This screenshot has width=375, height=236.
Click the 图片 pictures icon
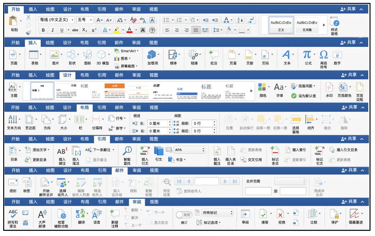[x=55, y=55]
